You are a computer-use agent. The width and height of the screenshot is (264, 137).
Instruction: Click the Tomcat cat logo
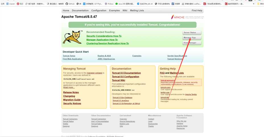pyautogui.click(x=73, y=37)
